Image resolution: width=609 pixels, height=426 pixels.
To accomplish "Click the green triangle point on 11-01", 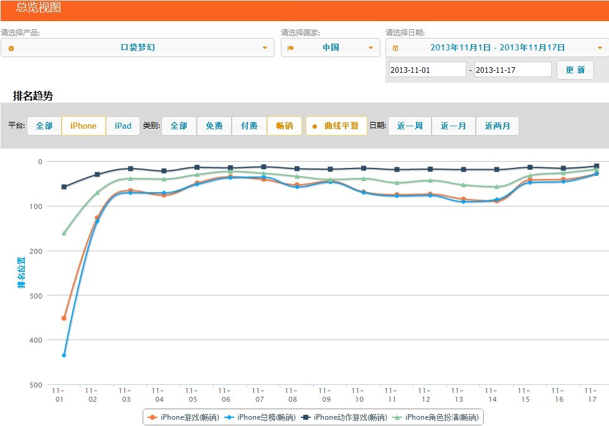I will 64,233.
